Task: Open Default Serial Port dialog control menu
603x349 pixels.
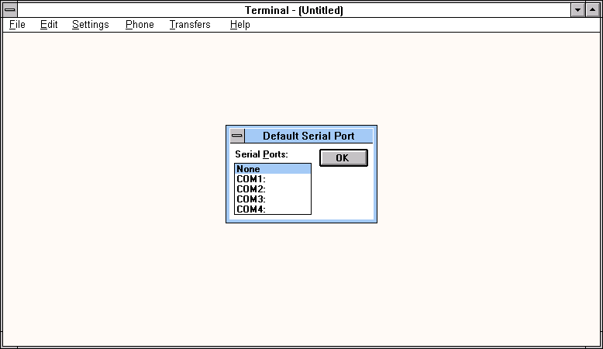Action: coord(237,136)
